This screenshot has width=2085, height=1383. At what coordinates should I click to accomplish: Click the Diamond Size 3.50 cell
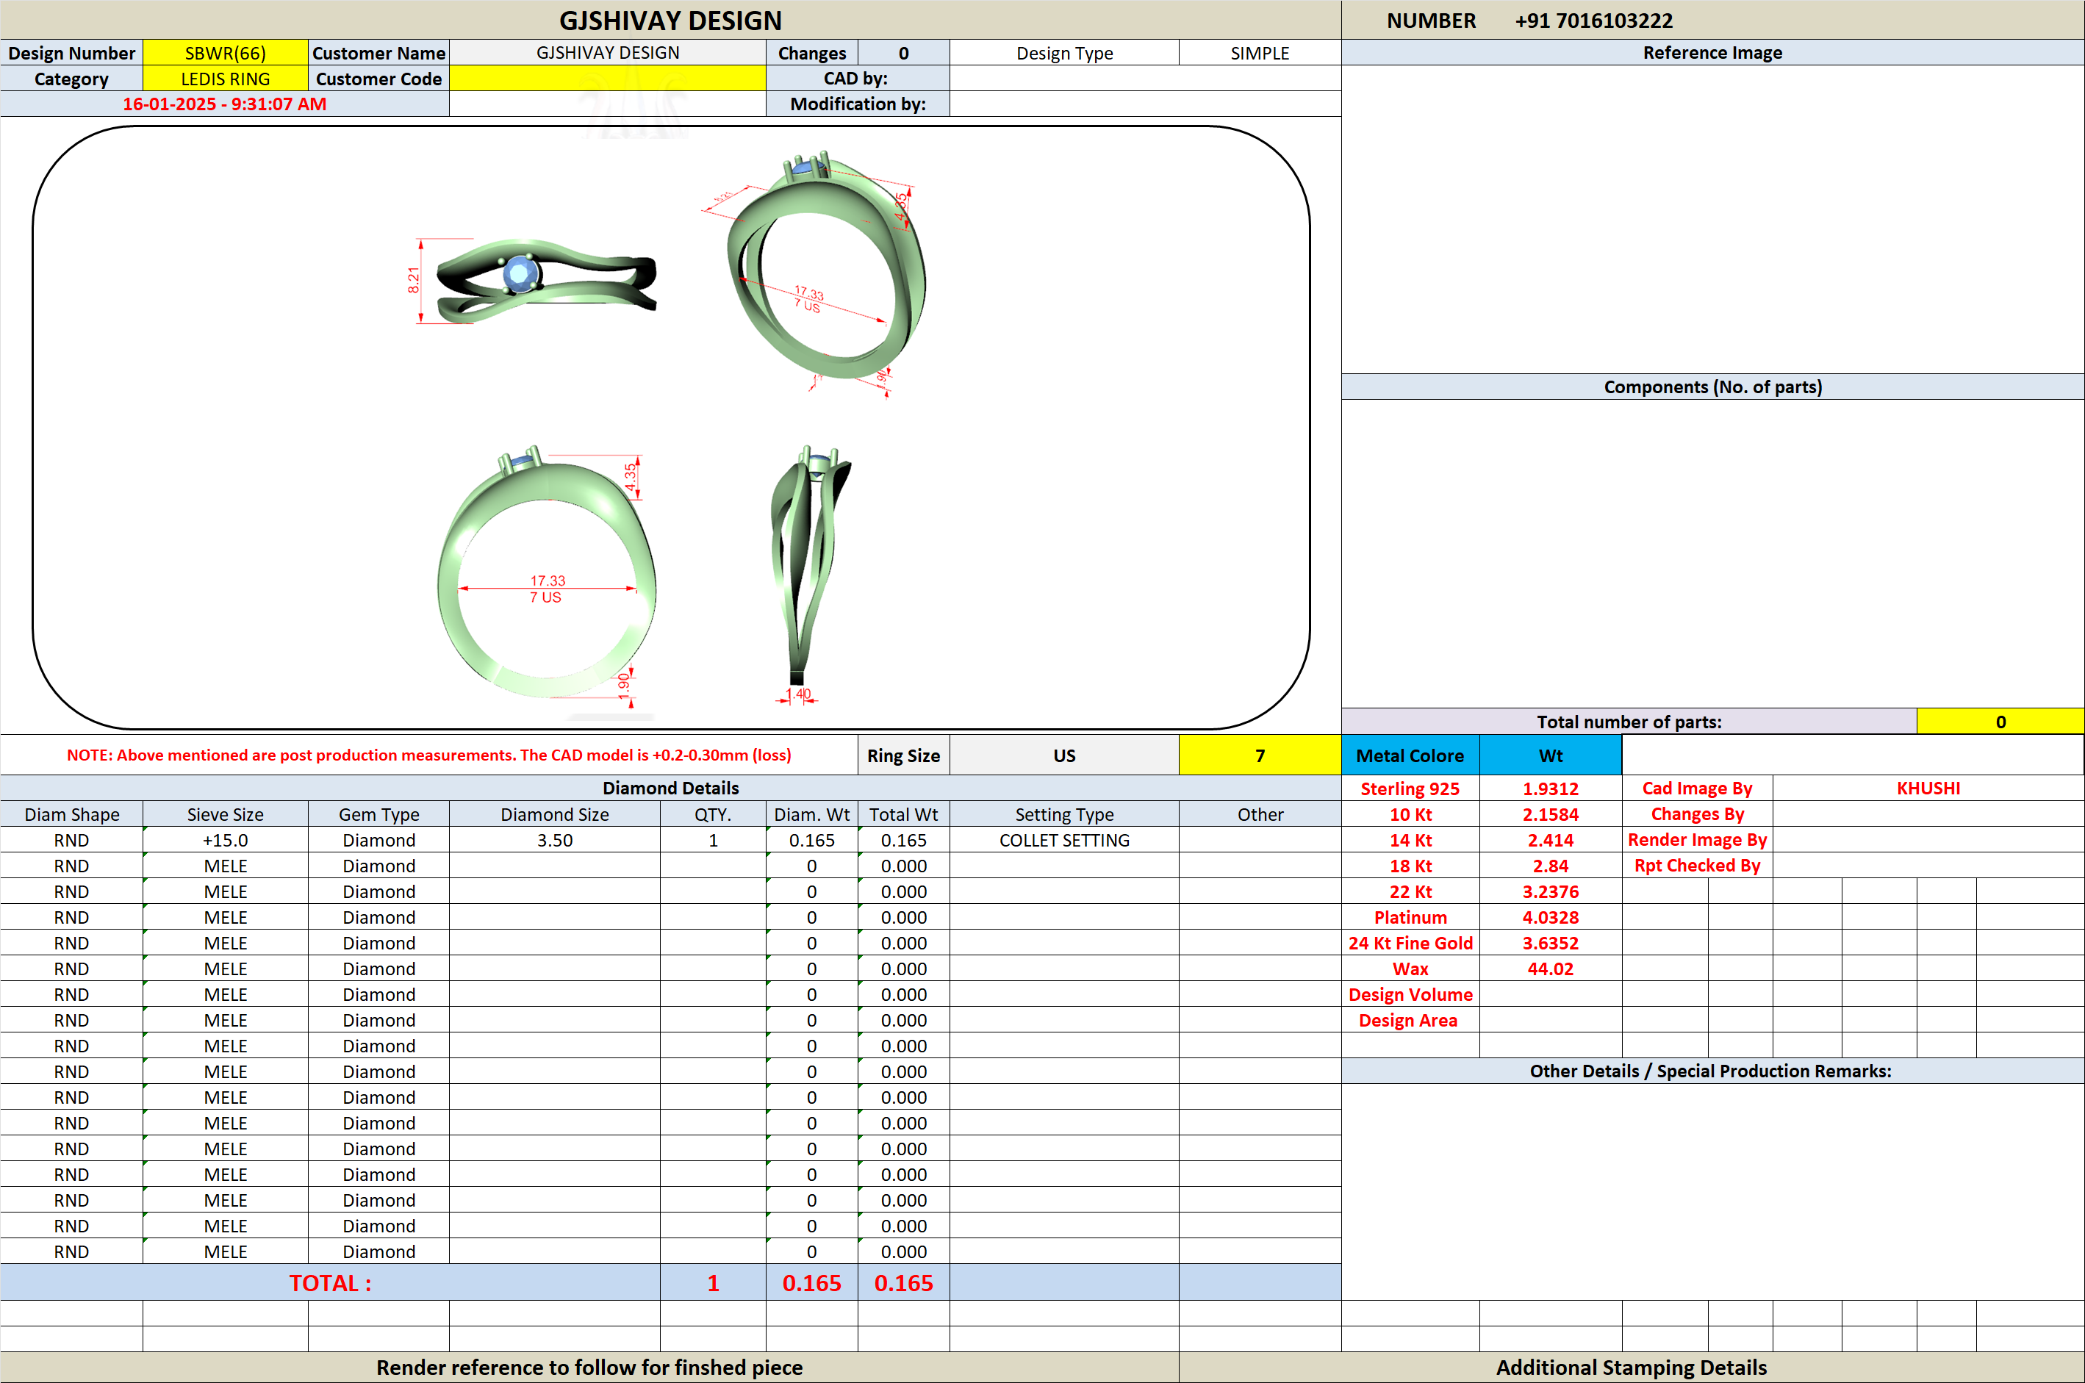point(554,840)
